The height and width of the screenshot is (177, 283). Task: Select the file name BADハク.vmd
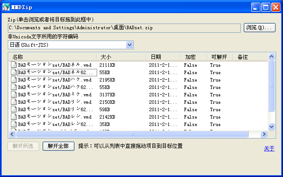[x=55, y=80]
